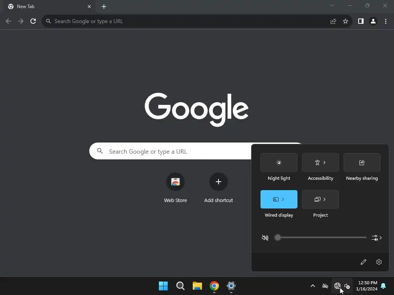Open the Chrome profile menu

[x=373, y=22]
